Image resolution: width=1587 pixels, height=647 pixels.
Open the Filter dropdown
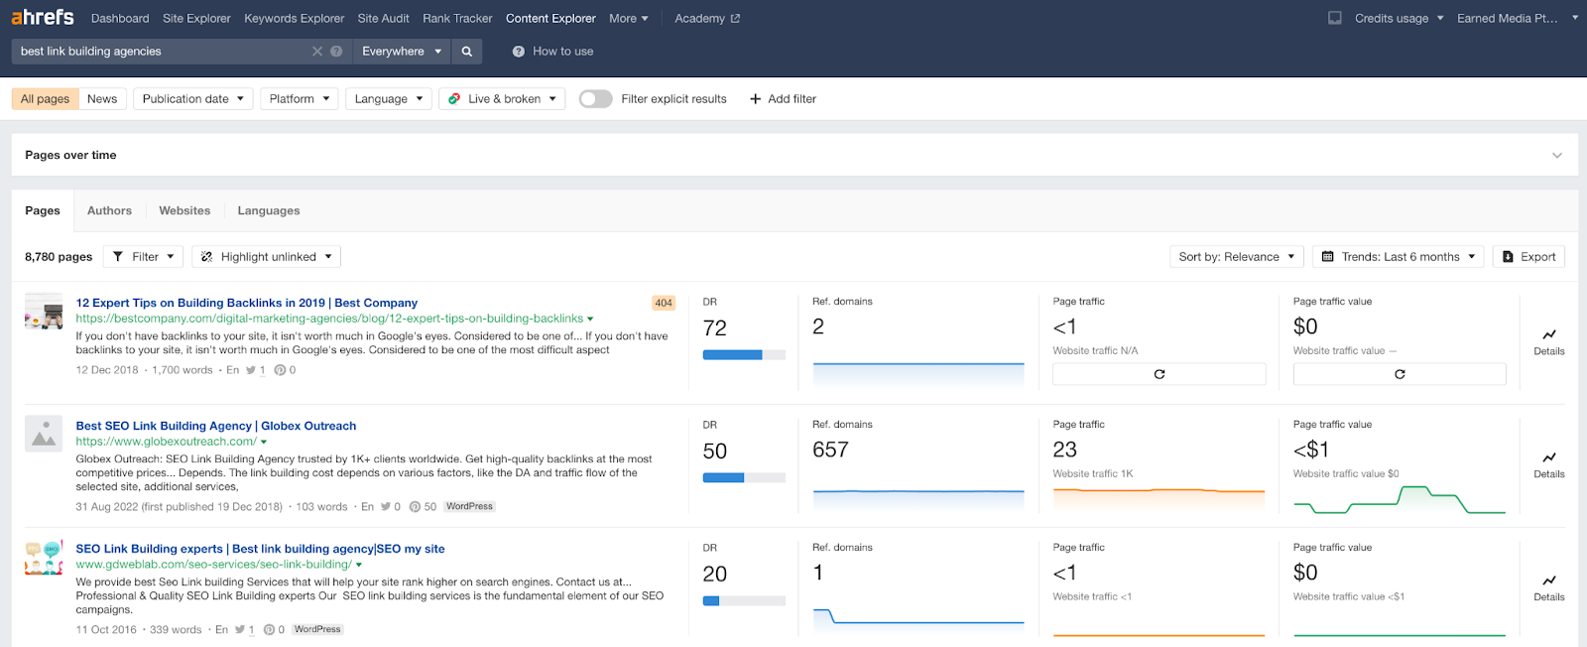click(144, 257)
